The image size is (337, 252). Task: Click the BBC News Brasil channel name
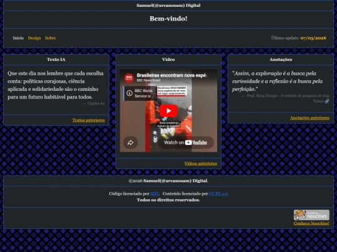pyautogui.click(x=149, y=80)
